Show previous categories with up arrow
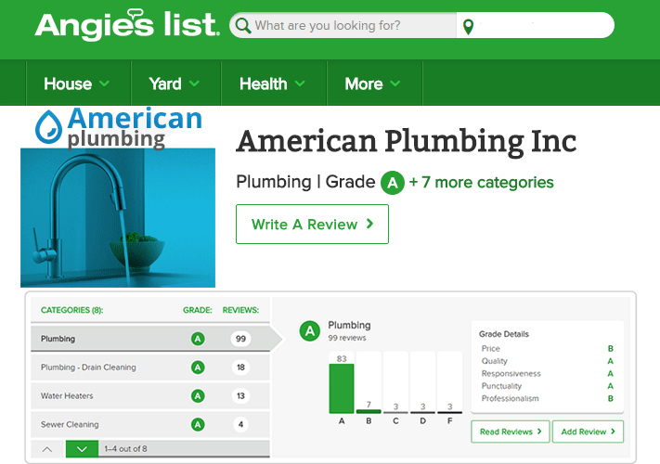This screenshot has height=464, width=660. coord(47,449)
